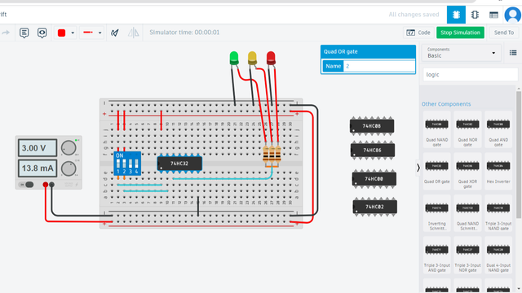Select the Inverting Schmitt trigger component

[x=437, y=213]
